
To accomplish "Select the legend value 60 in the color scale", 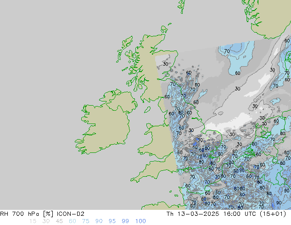I will click(x=73, y=221).
